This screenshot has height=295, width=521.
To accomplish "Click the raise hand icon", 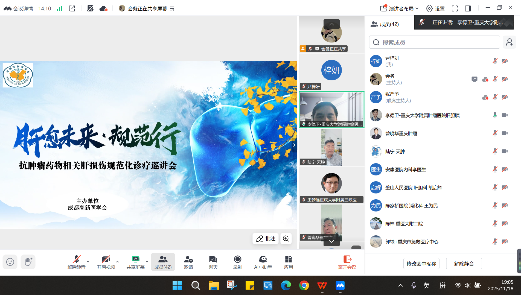I will tap(28, 262).
